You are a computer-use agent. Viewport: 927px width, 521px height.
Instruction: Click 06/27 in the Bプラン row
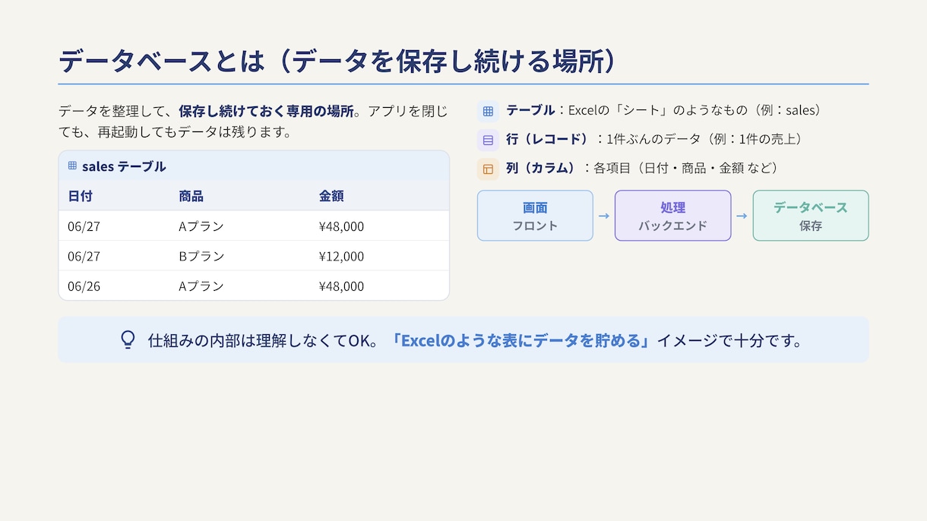(x=84, y=256)
